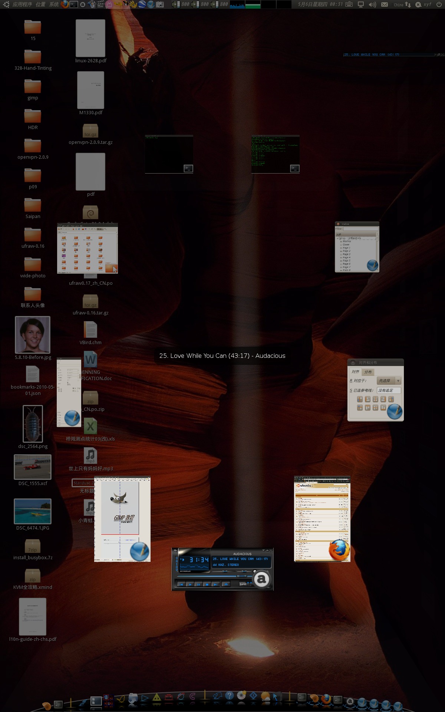Click the 没有选定 reference line field

(x=389, y=390)
